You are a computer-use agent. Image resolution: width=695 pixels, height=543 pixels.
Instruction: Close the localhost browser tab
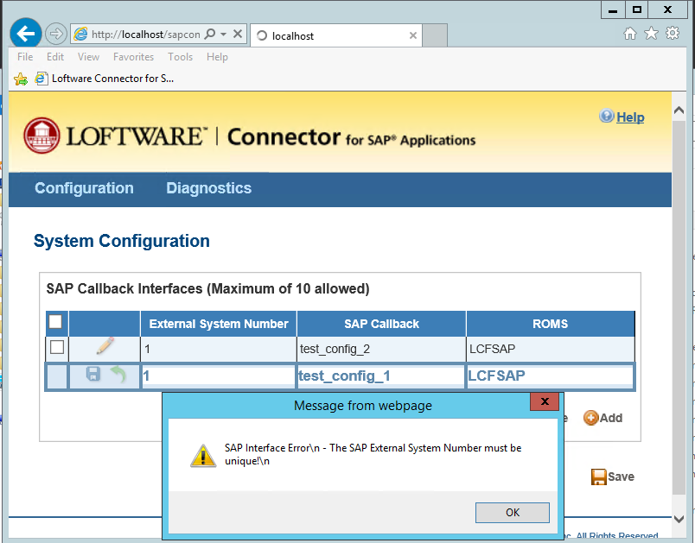pyautogui.click(x=412, y=35)
